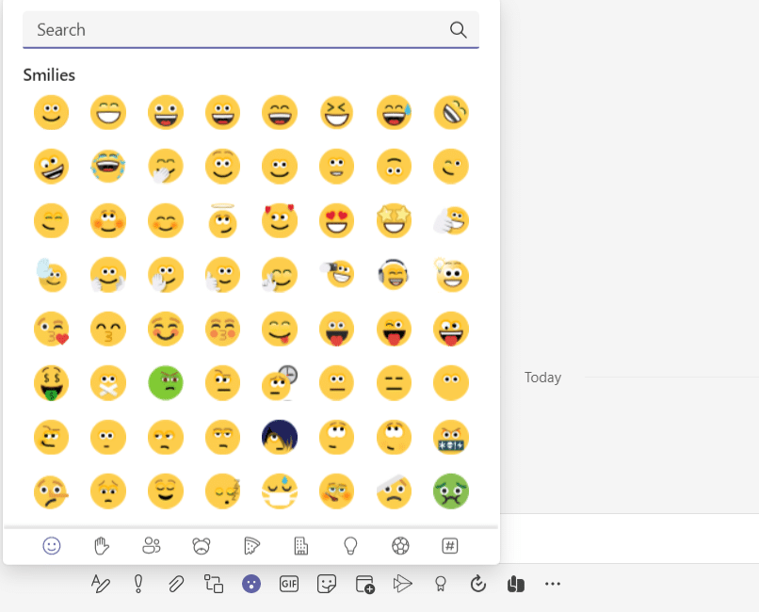Show Food and drink emojis
The image size is (759, 612).
point(252,545)
